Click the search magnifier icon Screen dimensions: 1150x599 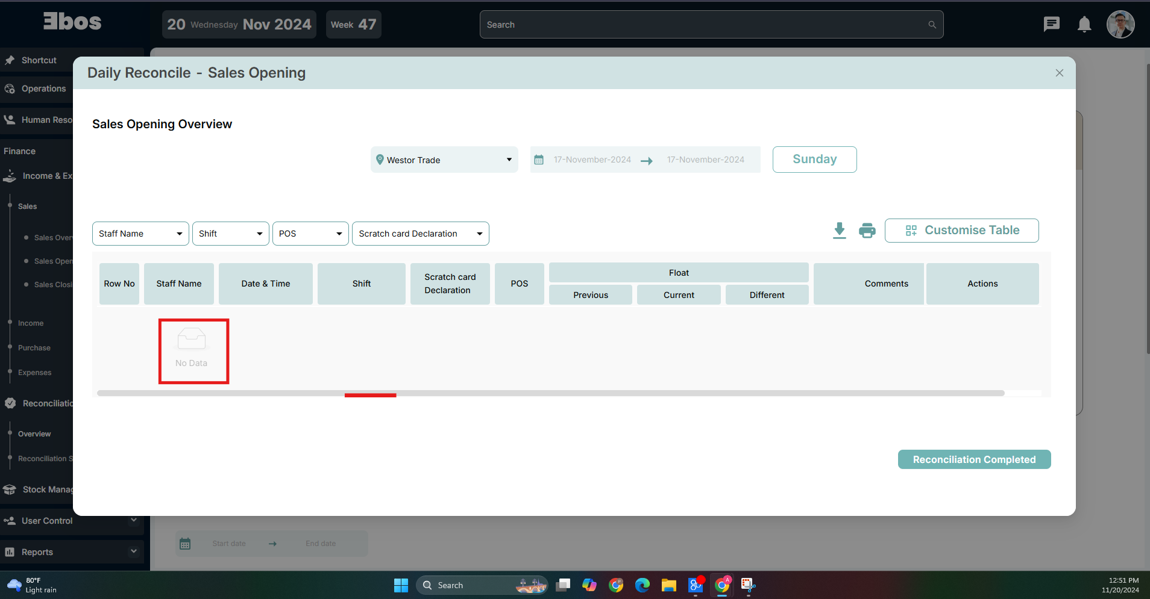(x=932, y=25)
